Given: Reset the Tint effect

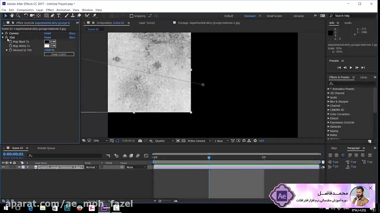Looking at the screenshot, I should pos(47,37).
